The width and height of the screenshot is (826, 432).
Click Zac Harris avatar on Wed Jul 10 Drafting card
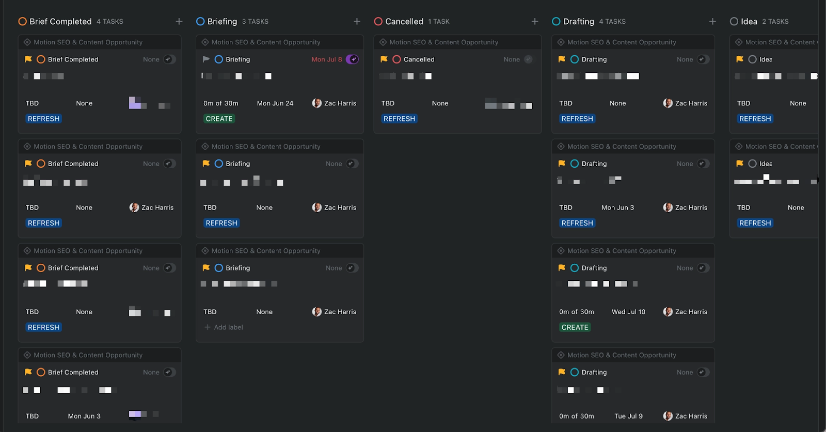click(668, 312)
